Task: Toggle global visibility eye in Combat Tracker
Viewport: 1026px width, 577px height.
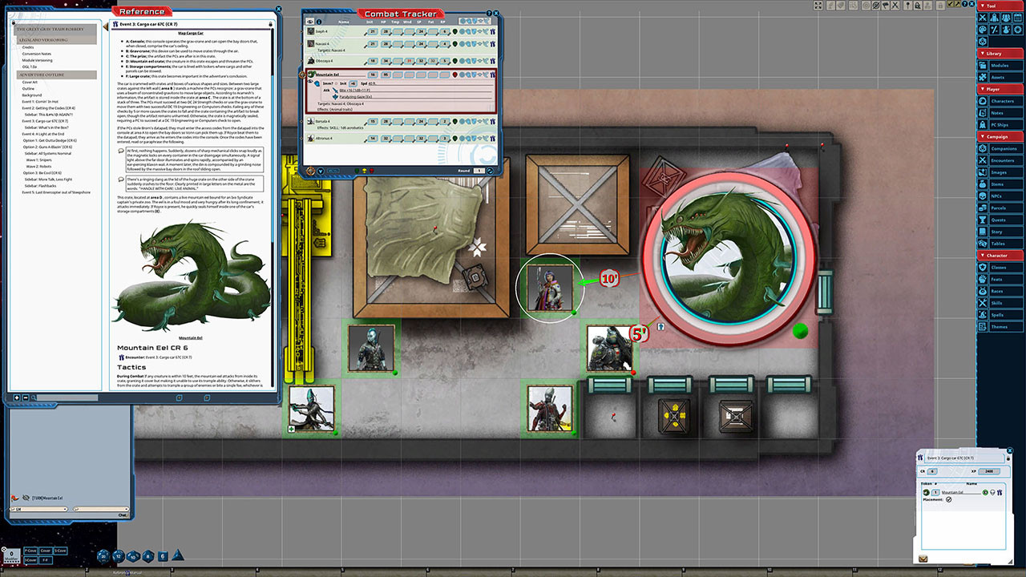Action: tap(310, 22)
